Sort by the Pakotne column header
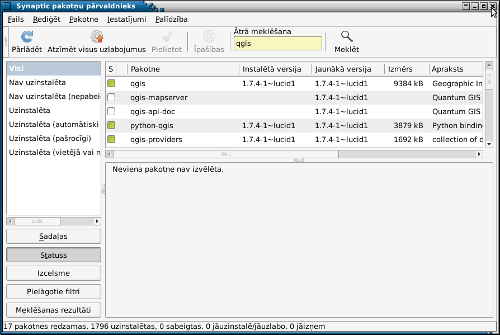Viewport: 500px width, 335px height. pos(183,69)
